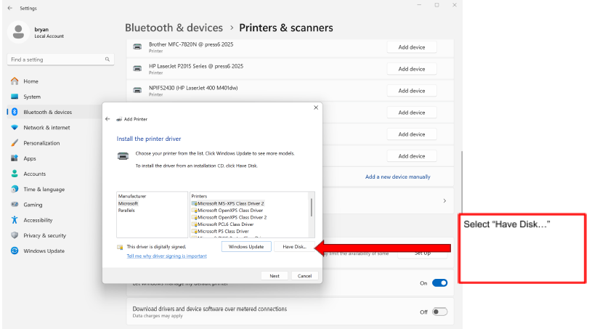
Task: Select Microsoft in the Manufacturer list
Action: click(128, 203)
